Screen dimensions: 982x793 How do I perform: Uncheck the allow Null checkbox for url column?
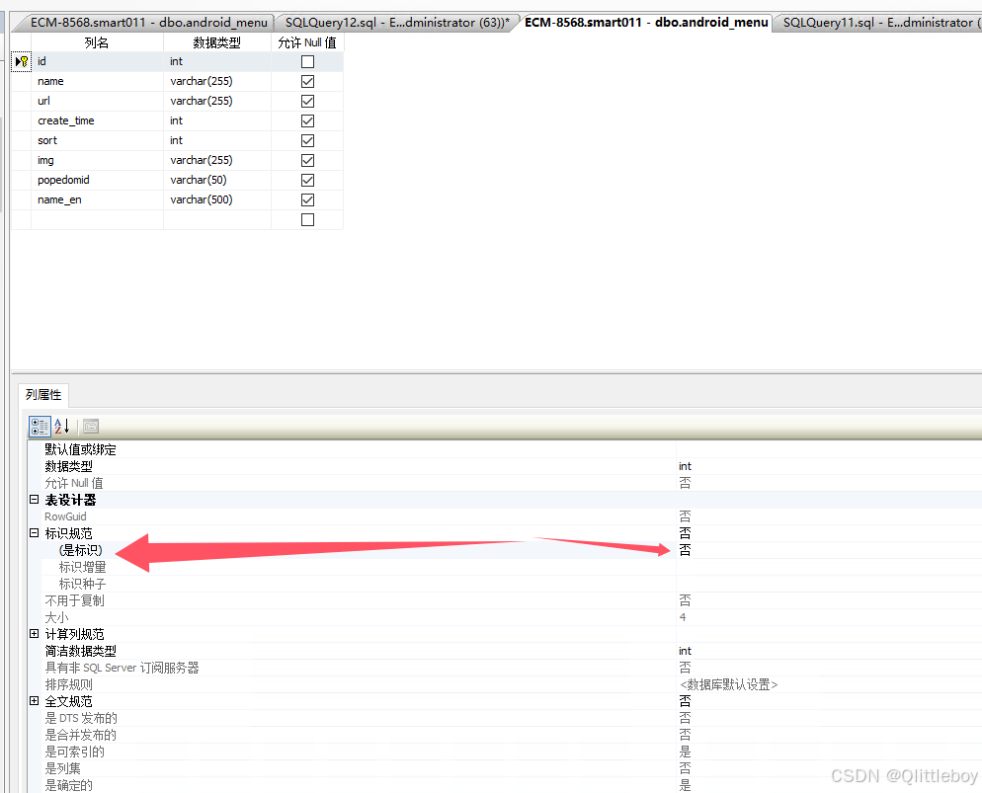(x=307, y=100)
